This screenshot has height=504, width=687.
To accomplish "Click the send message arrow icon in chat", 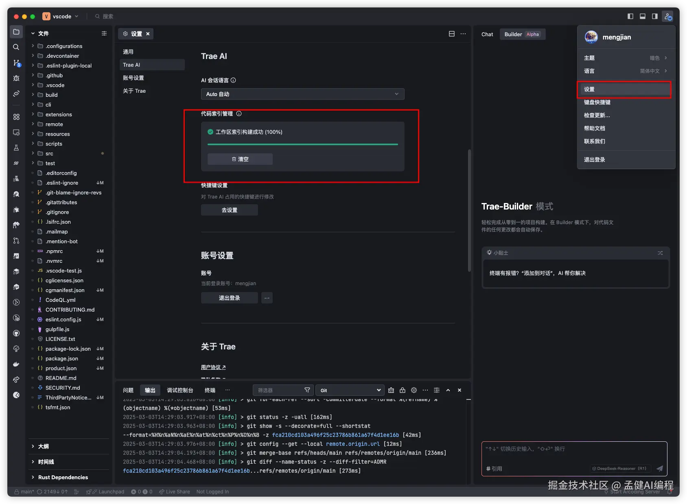I will 660,469.
